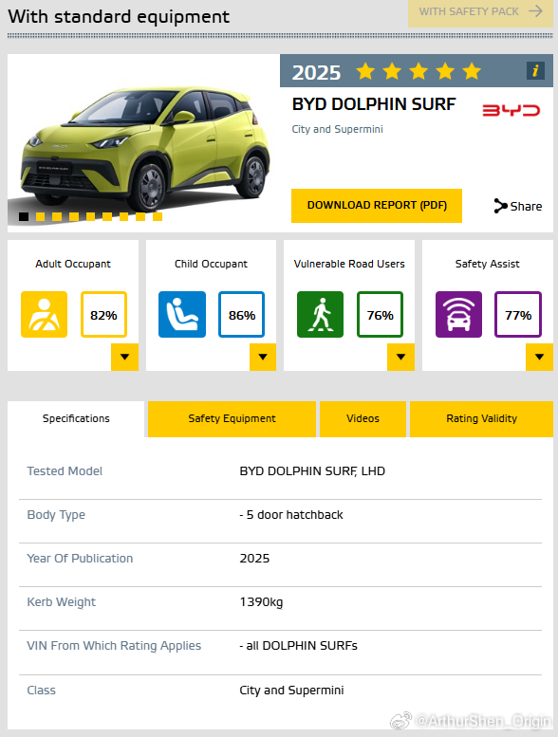Image resolution: width=558 pixels, height=737 pixels.
Task: Click the BYD brand logo
Action: coord(511,110)
